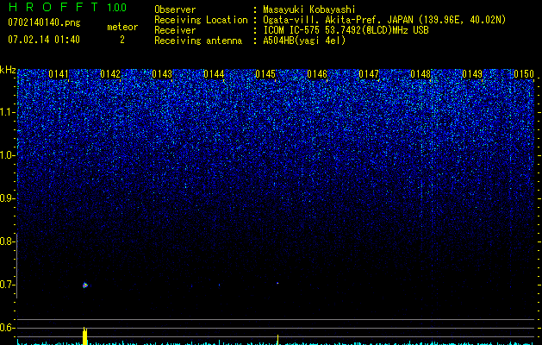Select the filename 0702140140.png
Screen dimensions: 542x345
pos(44,22)
